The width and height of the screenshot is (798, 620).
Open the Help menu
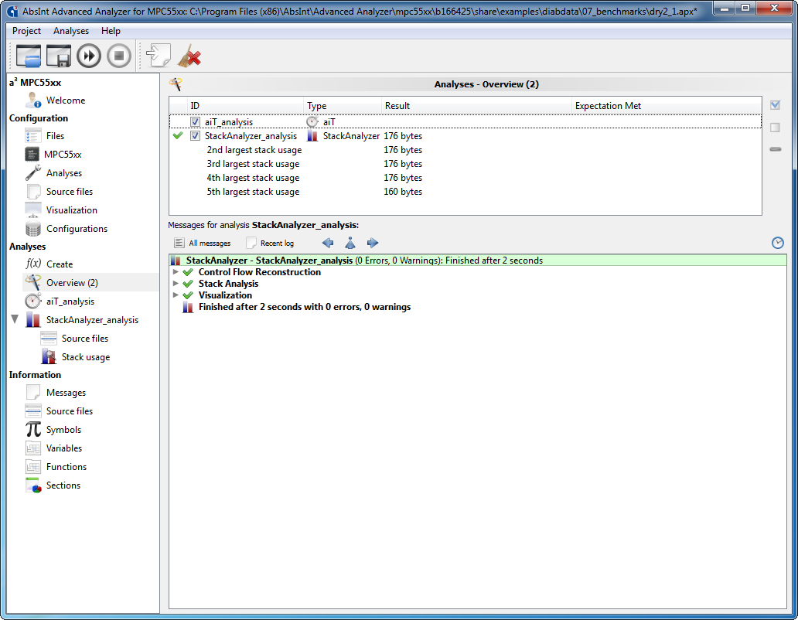click(x=111, y=31)
